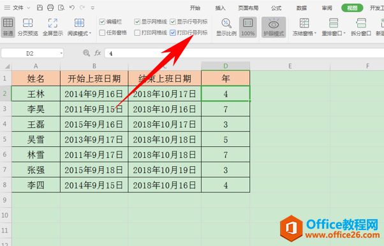Expand the 阅读模式 dropdown arrow
384x246 pixels.
[91, 33]
